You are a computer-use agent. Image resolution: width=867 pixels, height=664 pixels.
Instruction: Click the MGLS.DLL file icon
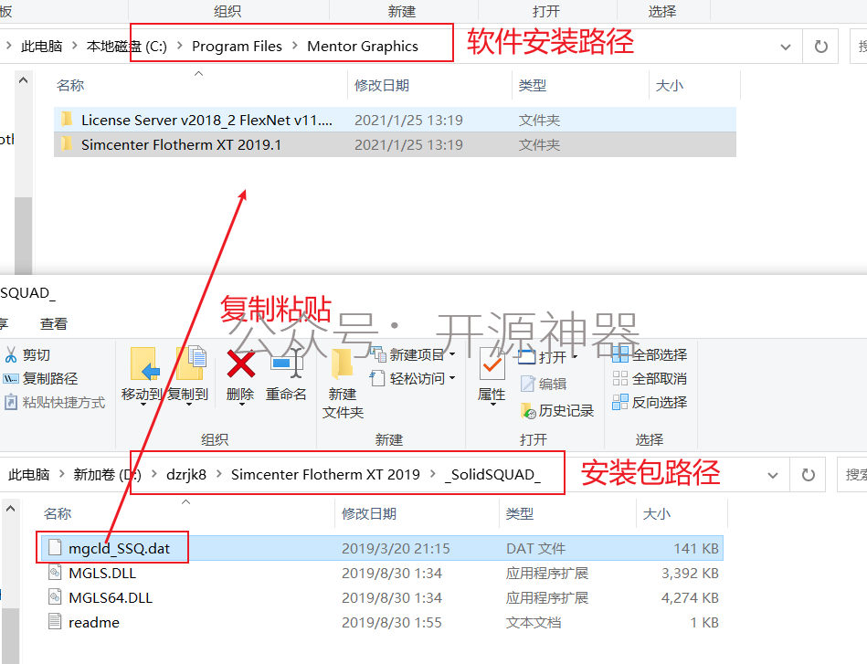click(x=55, y=573)
